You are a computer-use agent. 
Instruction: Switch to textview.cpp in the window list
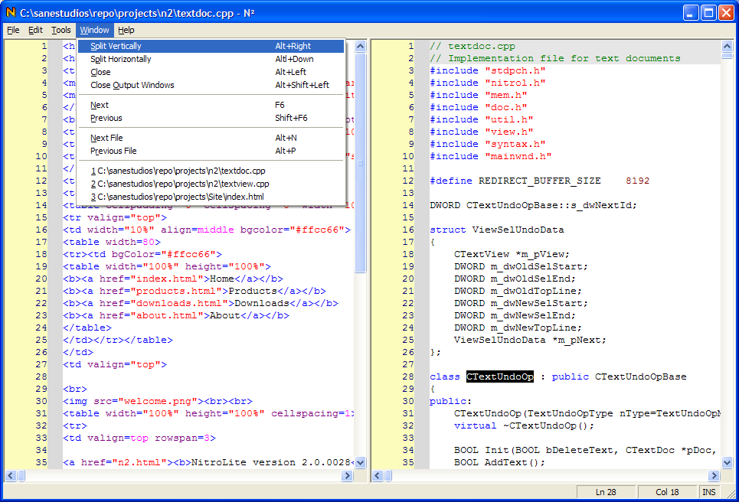179,184
